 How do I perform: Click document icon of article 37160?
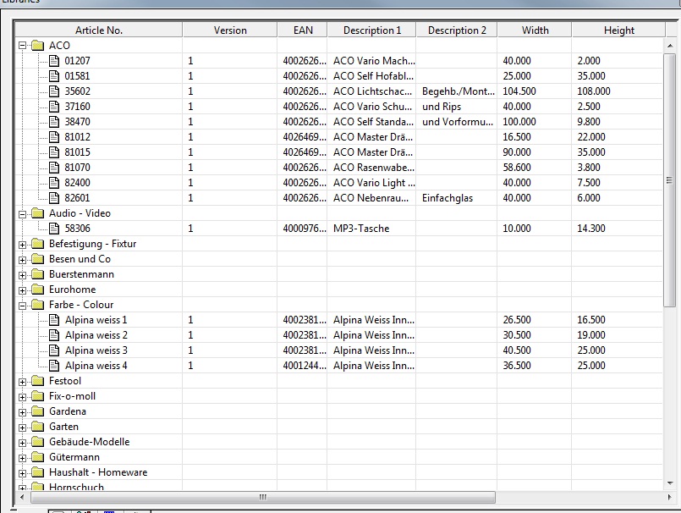tap(54, 106)
